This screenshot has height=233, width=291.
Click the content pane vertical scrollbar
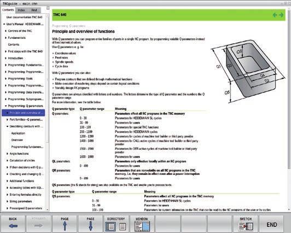click(x=289, y=89)
